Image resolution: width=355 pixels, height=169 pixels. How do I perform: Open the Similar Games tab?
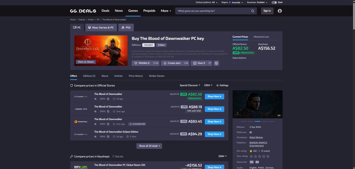tap(157, 76)
